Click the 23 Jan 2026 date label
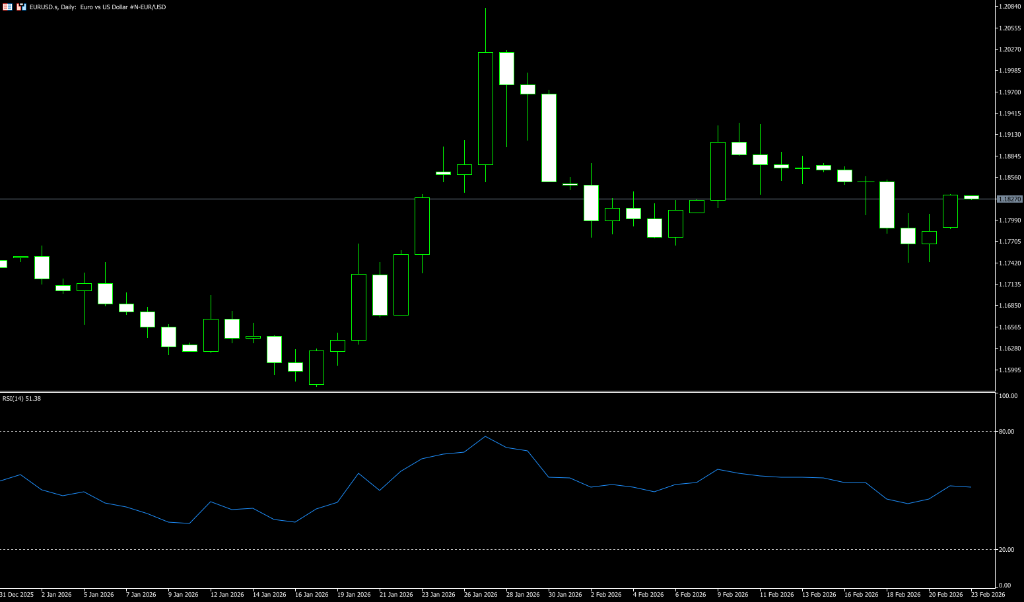 click(438, 595)
